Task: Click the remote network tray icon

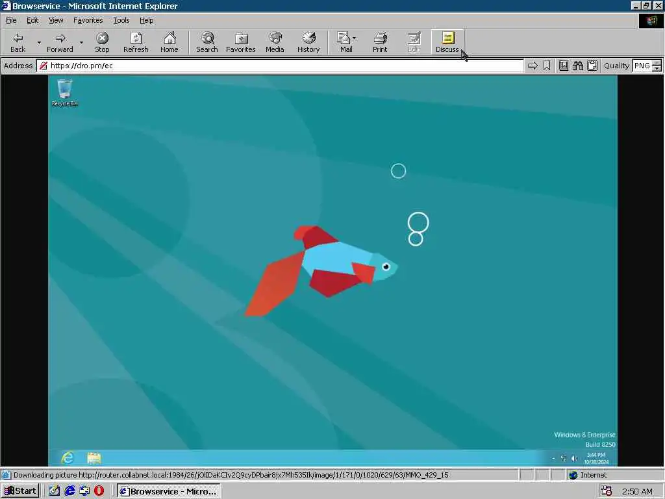Action: (563, 458)
